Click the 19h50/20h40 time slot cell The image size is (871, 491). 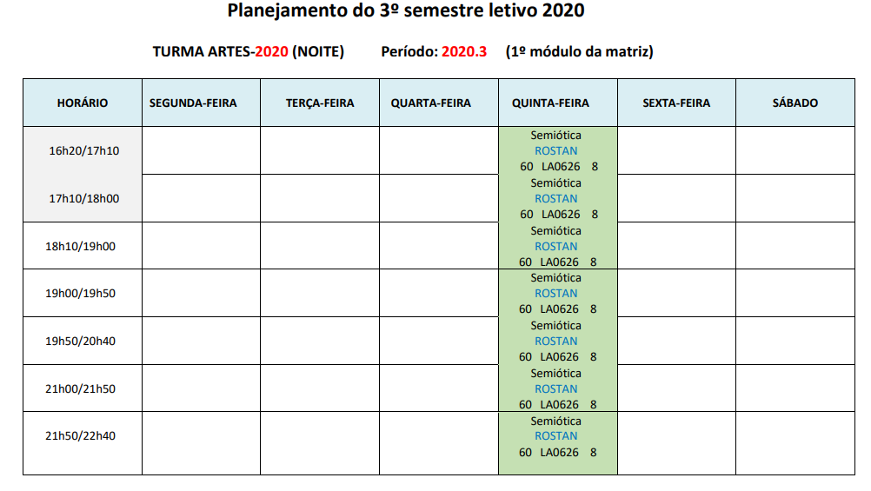tap(80, 342)
